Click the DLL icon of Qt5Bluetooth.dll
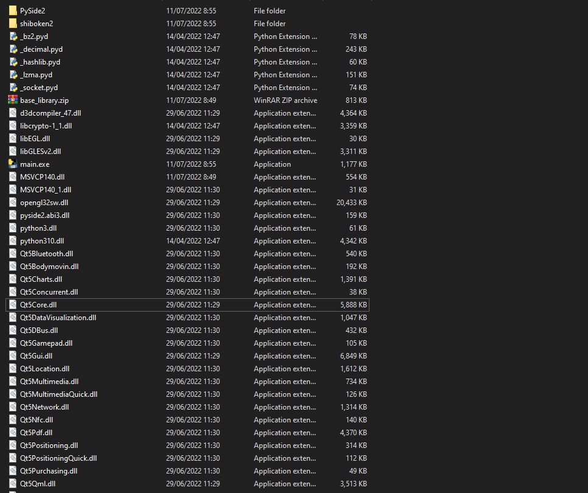Viewport: 588px width, 493px height. (x=13, y=253)
